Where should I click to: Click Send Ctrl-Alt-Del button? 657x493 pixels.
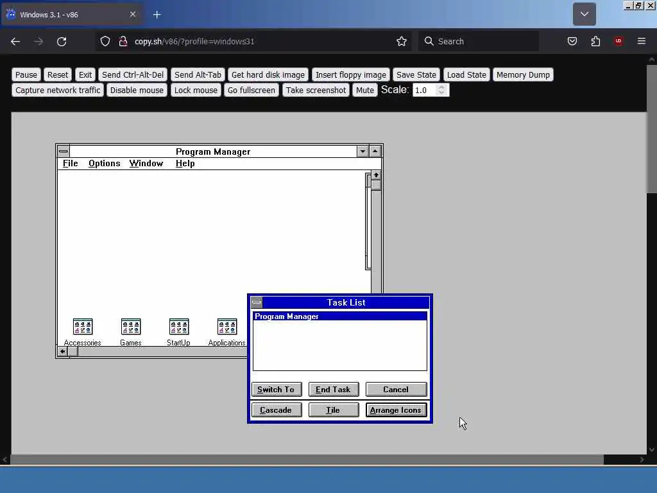[133, 74]
